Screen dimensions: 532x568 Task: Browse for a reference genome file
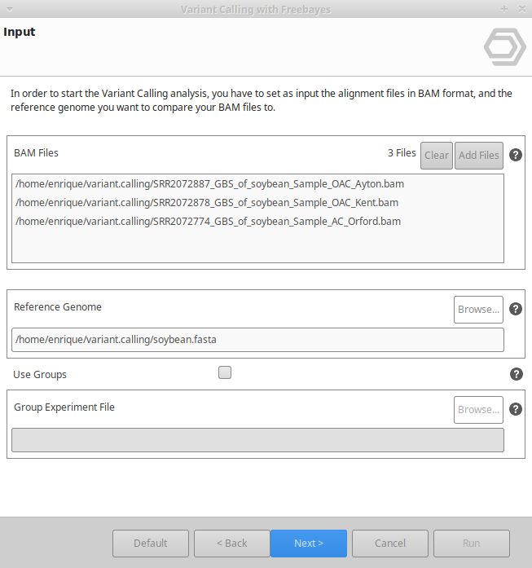coord(478,310)
